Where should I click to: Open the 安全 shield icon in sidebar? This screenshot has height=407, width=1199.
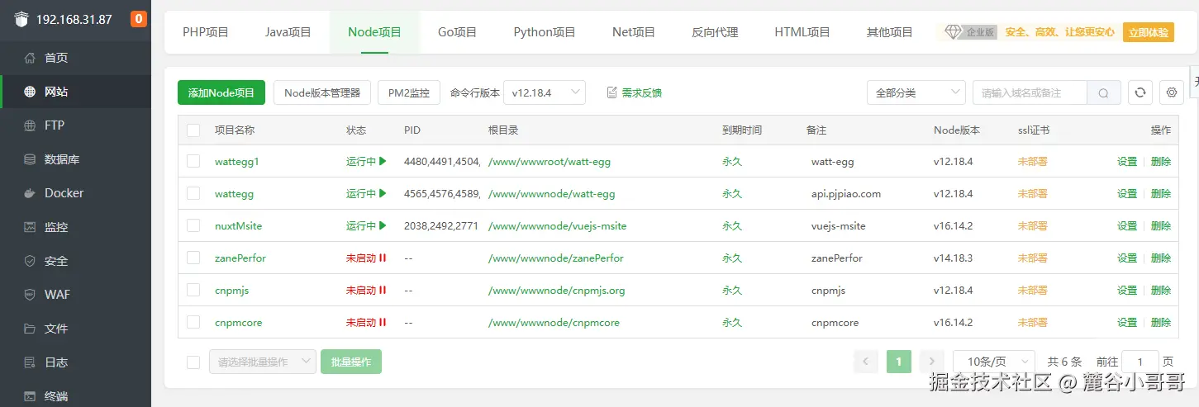coord(30,261)
